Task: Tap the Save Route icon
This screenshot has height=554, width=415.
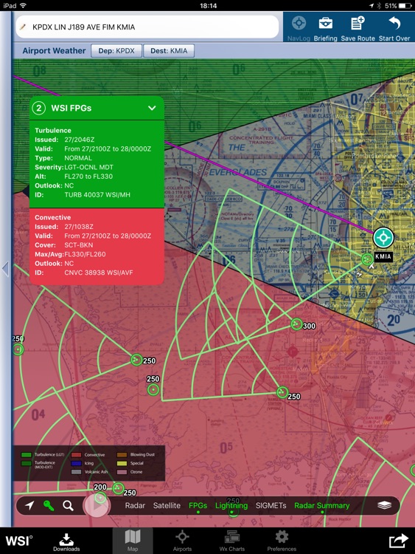Action: click(x=358, y=24)
